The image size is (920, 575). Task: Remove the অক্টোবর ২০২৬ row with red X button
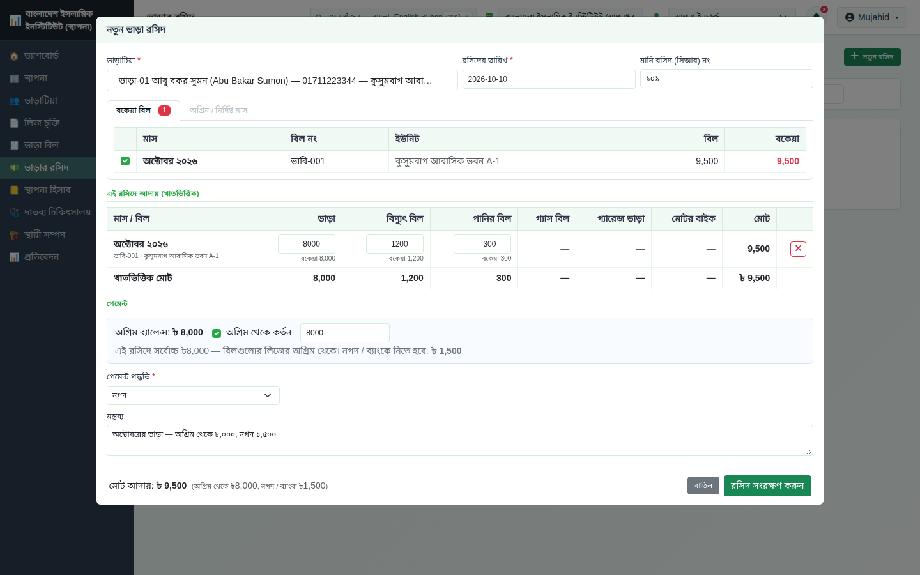point(798,249)
